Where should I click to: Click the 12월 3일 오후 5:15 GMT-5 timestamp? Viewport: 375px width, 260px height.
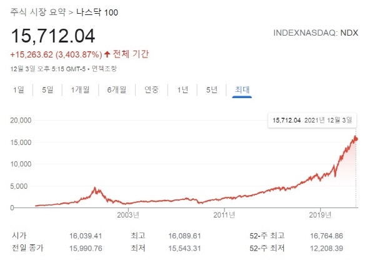[48, 69]
